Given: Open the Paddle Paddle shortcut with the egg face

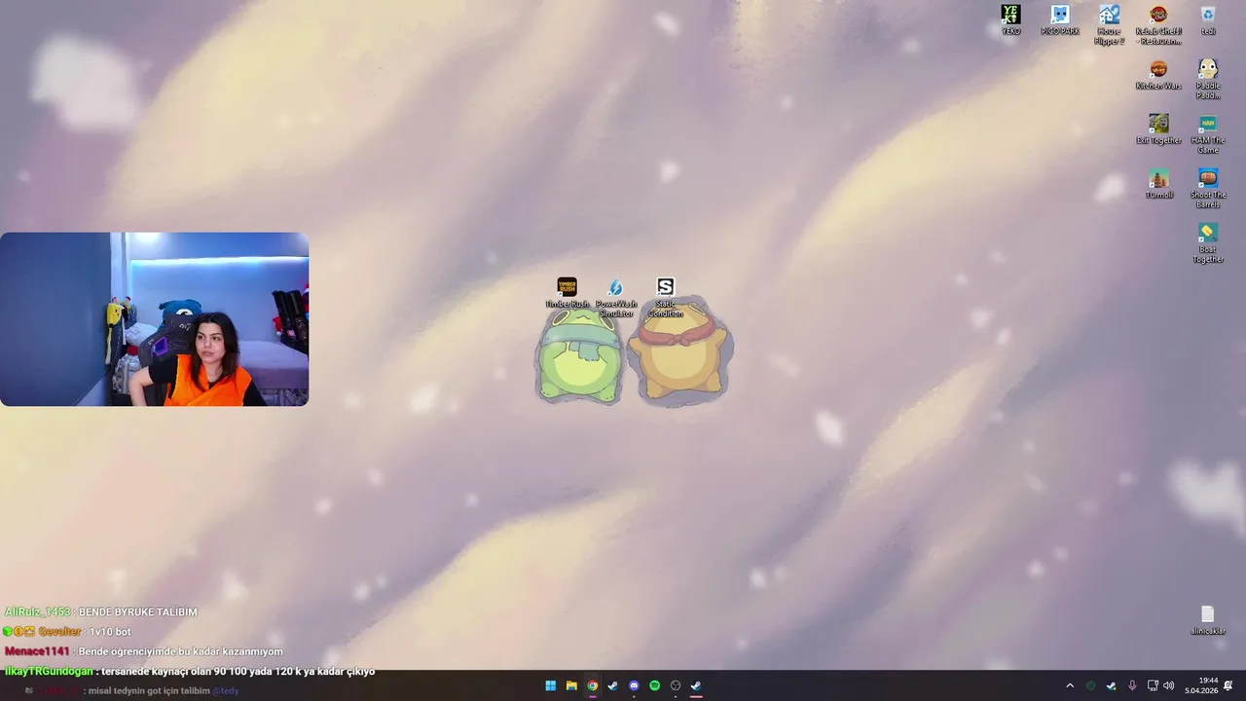Looking at the screenshot, I should click(x=1208, y=80).
